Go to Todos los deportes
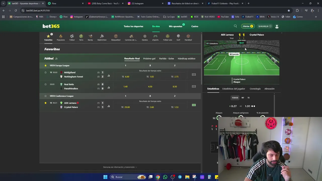This screenshot has width=322, height=181. tap(133, 26)
